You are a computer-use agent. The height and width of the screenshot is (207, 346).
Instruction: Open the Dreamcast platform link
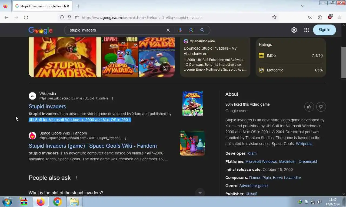[x=308, y=161]
